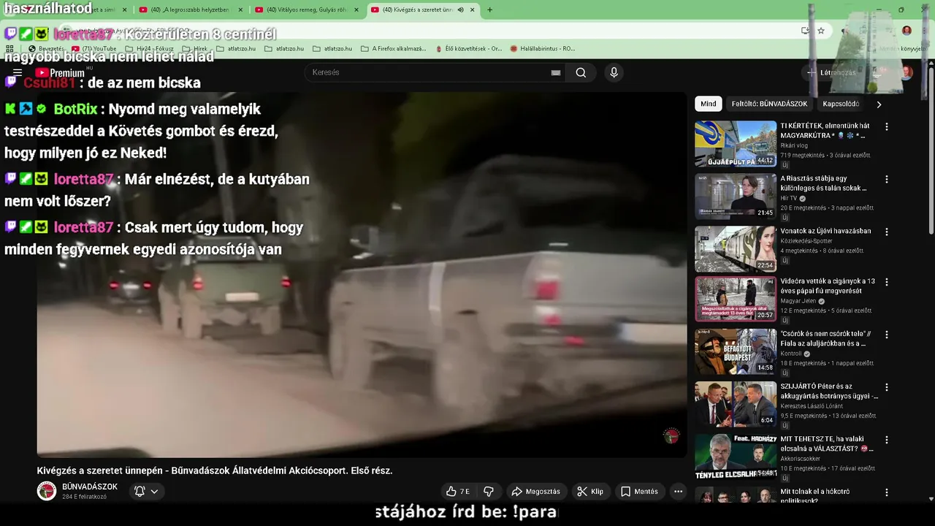Select the Kapcsolódó filter chip
Viewport: 935px width, 526px height.
pyautogui.click(x=841, y=104)
